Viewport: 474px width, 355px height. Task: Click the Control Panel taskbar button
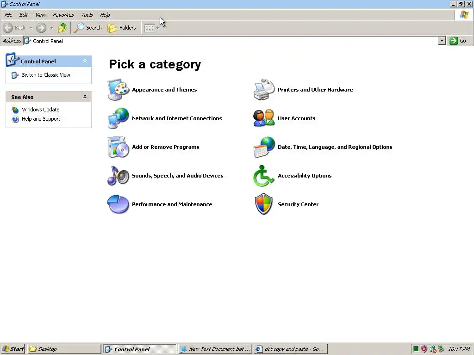pyautogui.click(x=140, y=349)
